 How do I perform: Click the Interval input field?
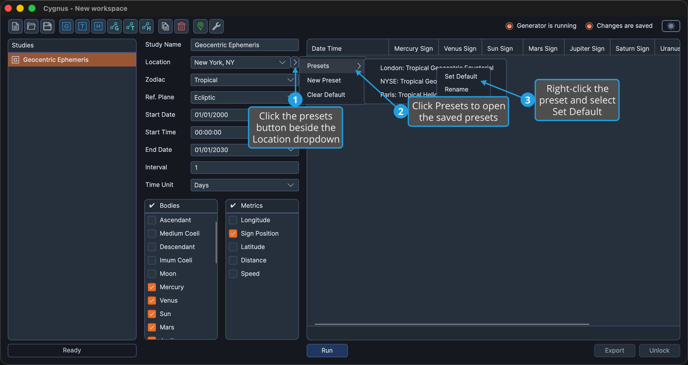coord(244,168)
